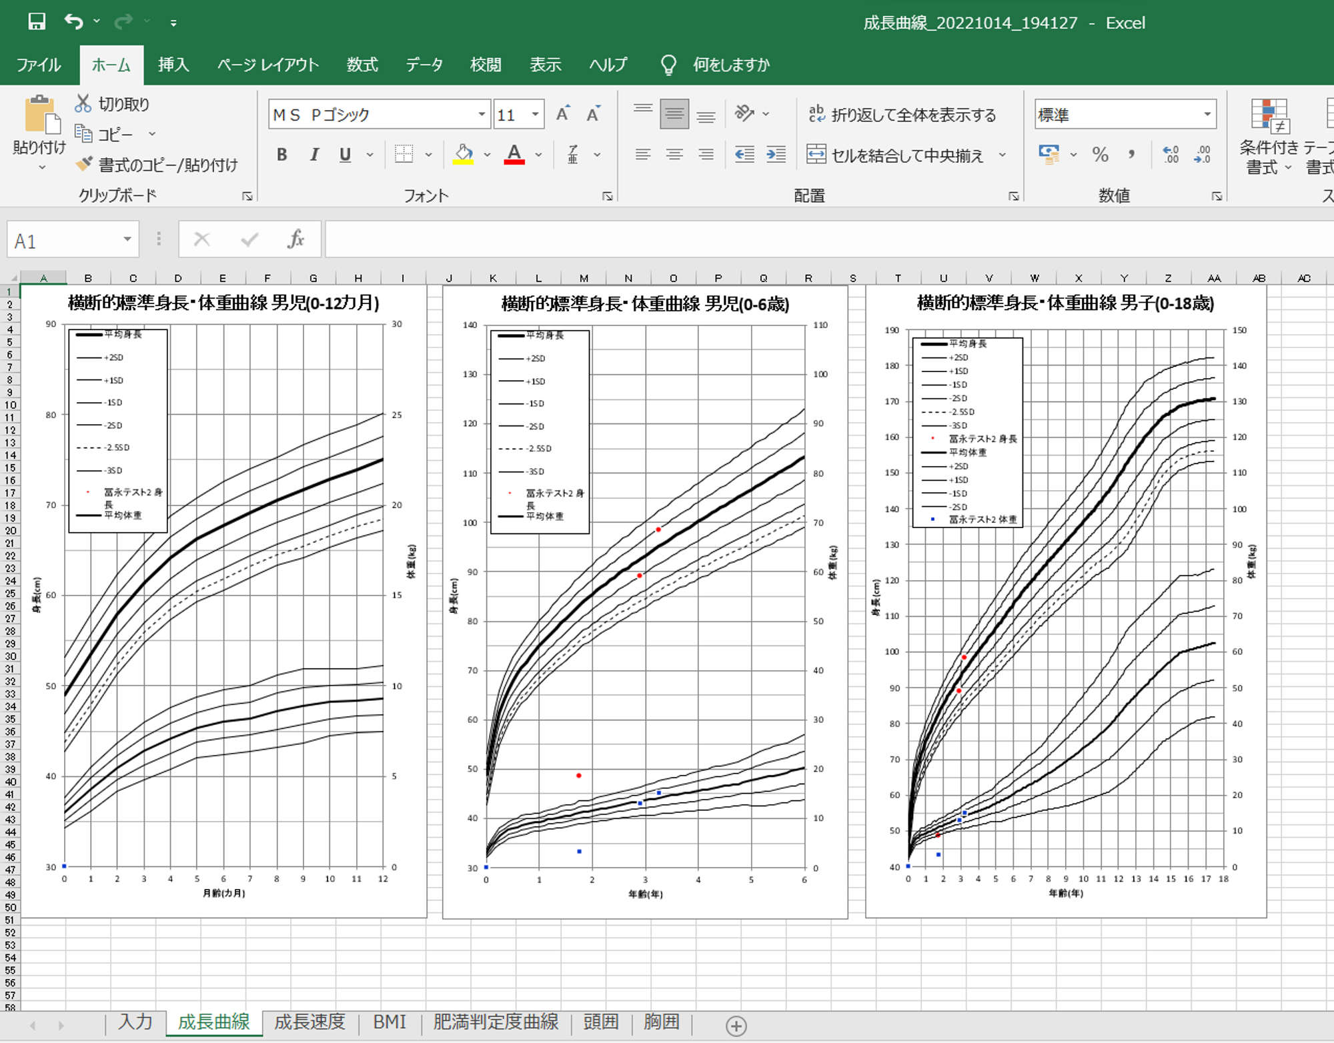Open the font name dropdown
The width and height of the screenshot is (1334, 1043).
coord(482,115)
